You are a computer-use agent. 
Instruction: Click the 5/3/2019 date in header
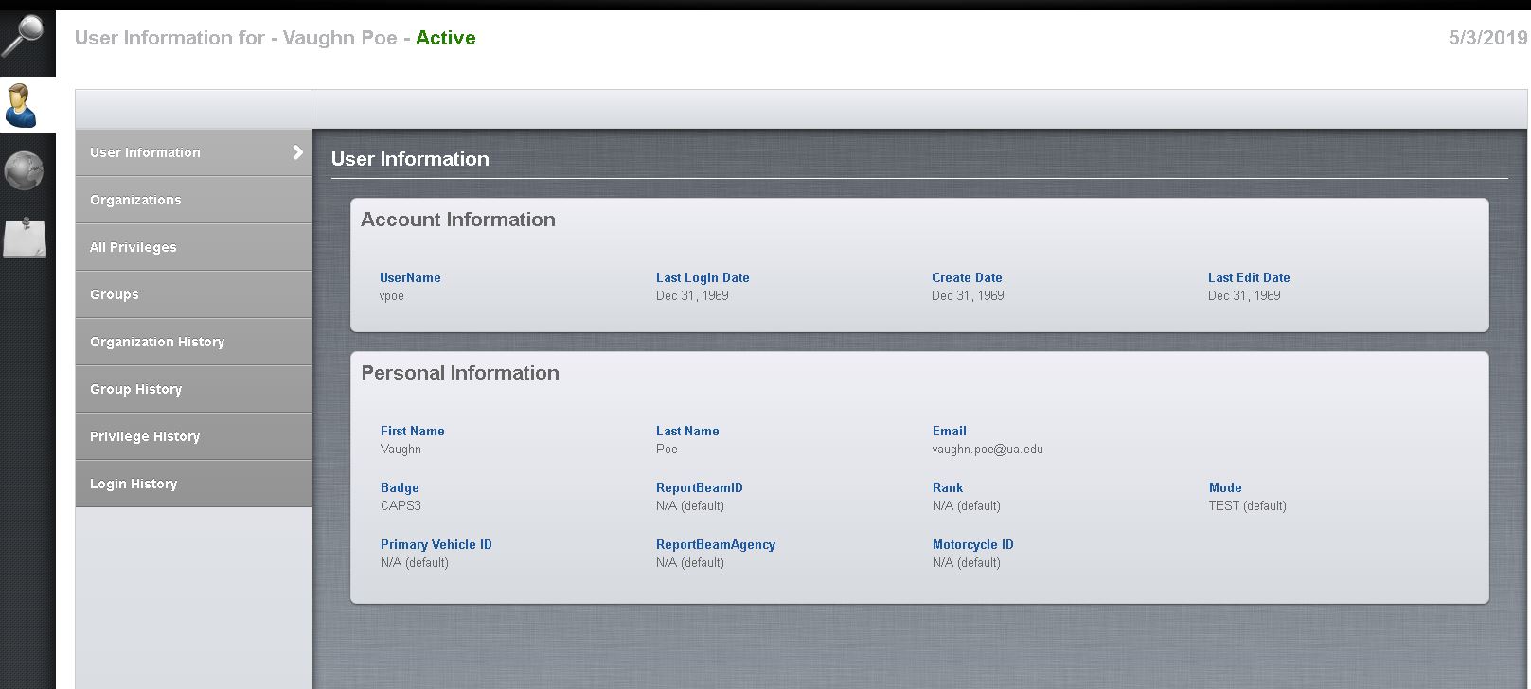(1486, 38)
